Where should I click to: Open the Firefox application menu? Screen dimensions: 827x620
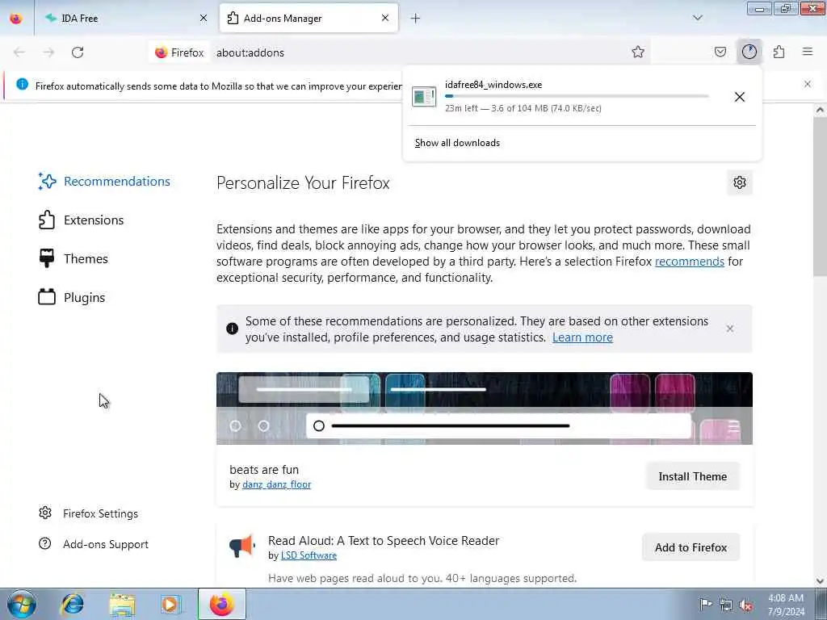coord(808,52)
